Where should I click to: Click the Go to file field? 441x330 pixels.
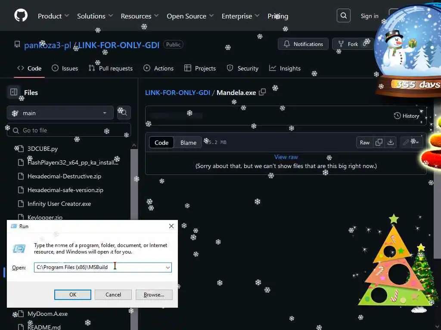(68, 130)
